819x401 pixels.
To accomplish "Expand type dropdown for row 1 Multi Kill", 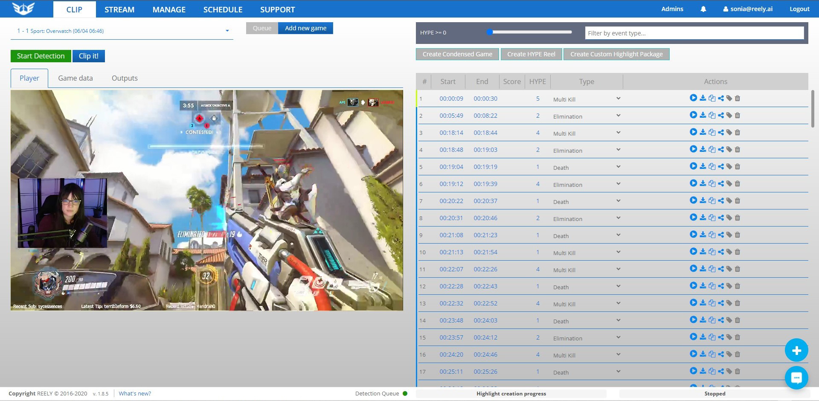I will point(618,99).
